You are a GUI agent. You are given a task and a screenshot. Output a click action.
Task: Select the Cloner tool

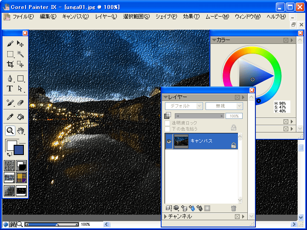coord(10,103)
